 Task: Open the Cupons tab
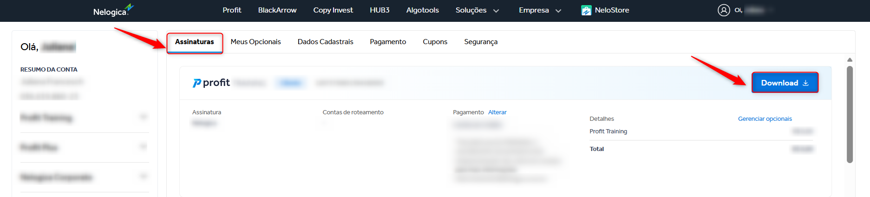pos(435,42)
